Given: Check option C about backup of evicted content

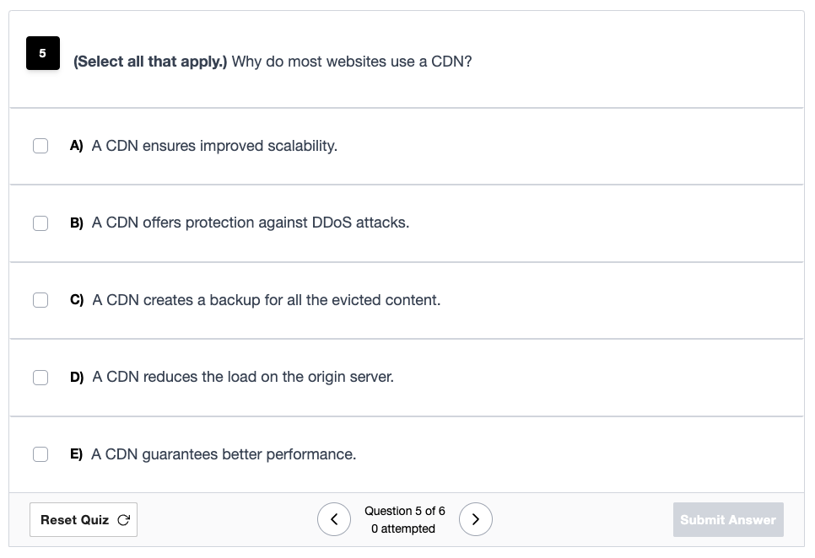Looking at the screenshot, I should point(40,300).
